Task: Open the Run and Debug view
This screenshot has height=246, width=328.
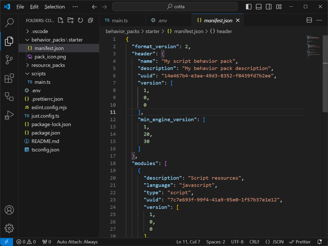Action: click(x=9, y=115)
